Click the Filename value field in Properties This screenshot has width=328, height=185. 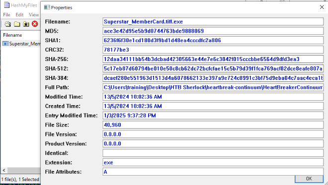point(213,21)
